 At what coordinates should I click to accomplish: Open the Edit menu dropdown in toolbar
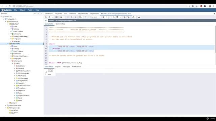click(x=81, y=17)
